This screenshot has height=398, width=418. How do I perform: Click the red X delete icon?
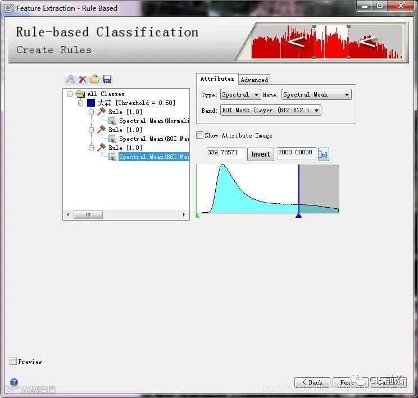83,79
